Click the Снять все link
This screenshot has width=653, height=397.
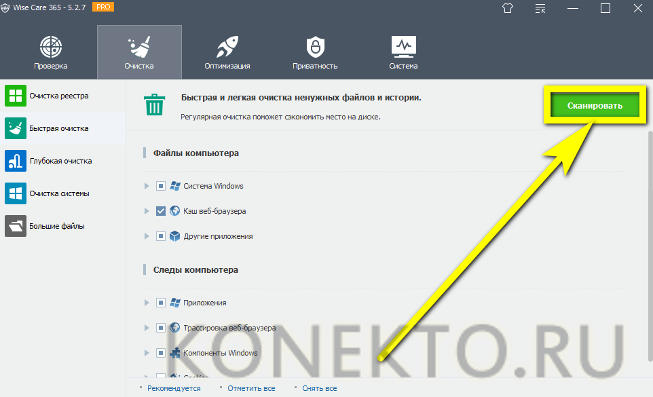coord(320,388)
